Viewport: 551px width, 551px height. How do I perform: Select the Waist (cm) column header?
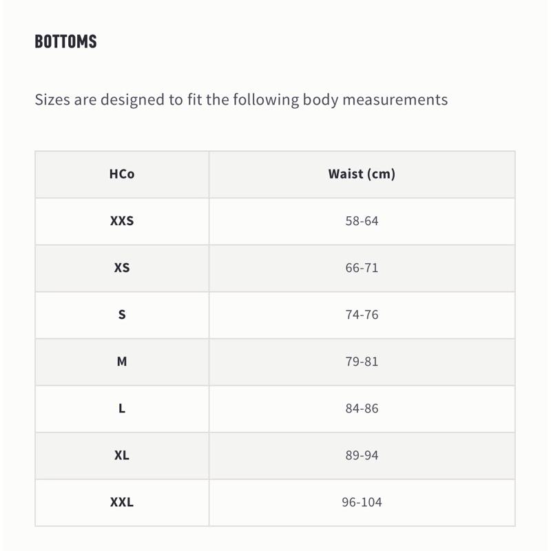tap(362, 174)
